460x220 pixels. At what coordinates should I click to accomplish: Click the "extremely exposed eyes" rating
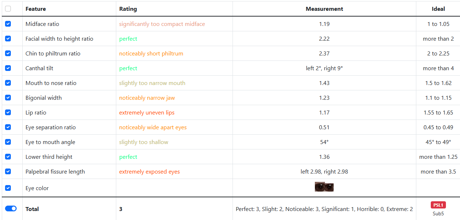pos(149,172)
